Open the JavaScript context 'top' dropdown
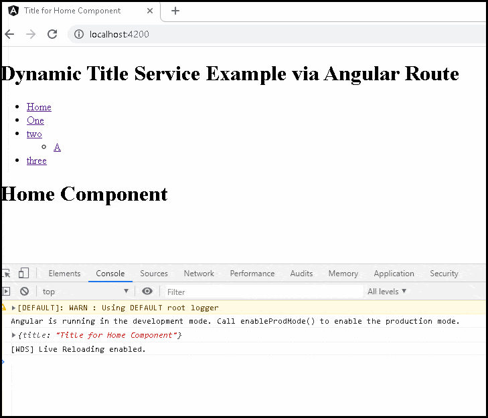Image resolution: width=488 pixels, height=418 pixels. coord(86,292)
